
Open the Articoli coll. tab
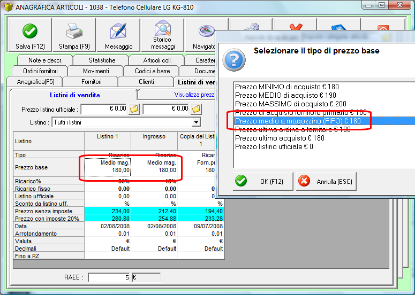[157, 60]
